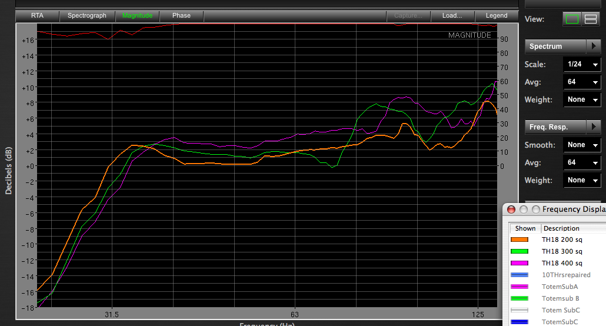Select the Totem SubC trace name

[x=561, y=310]
